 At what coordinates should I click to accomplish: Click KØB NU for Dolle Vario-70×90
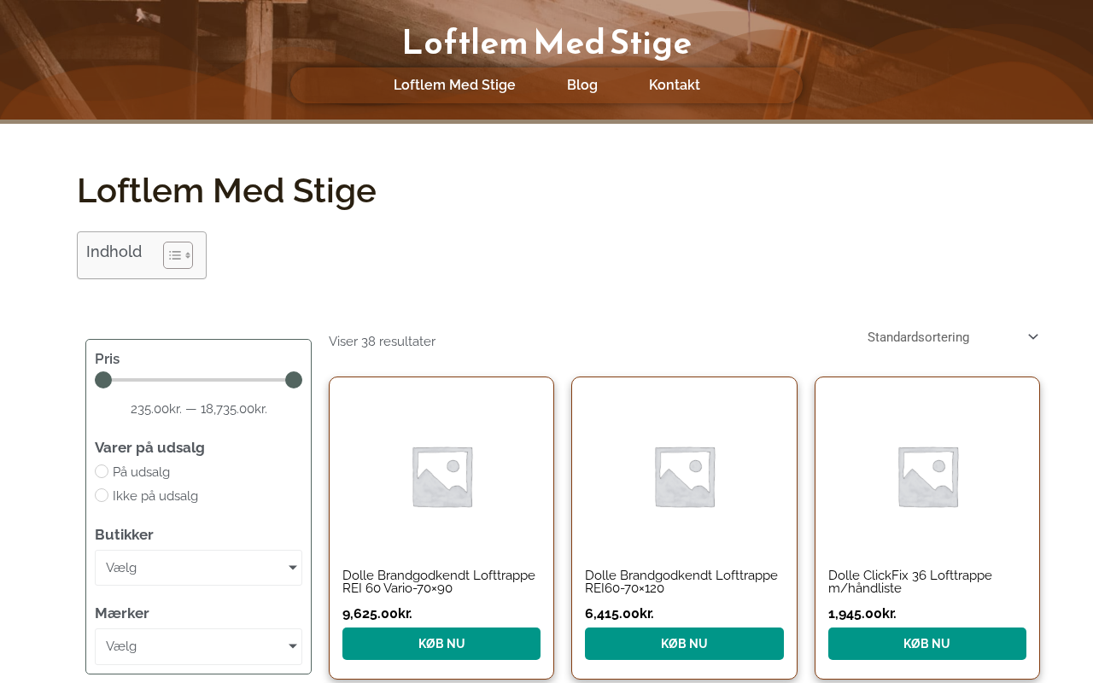click(x=441, y=644)
